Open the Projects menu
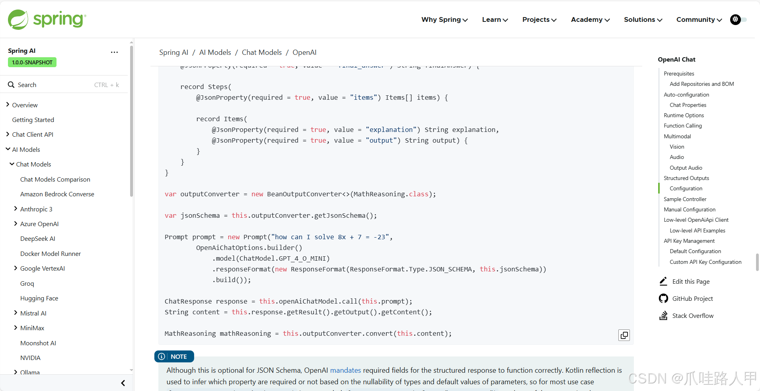 tap(539, 19)
